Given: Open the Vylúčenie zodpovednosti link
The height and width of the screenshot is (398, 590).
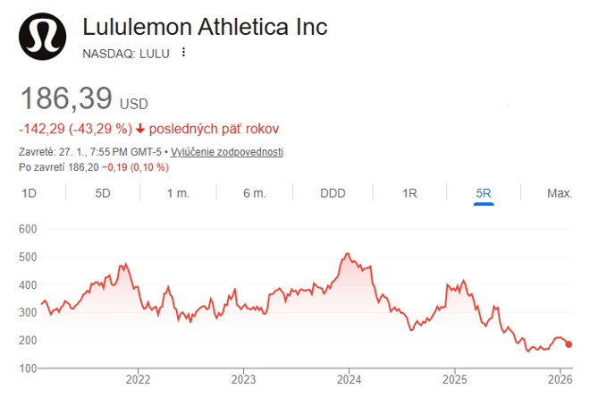Looking at the screenshot, I should click(227, 152).
